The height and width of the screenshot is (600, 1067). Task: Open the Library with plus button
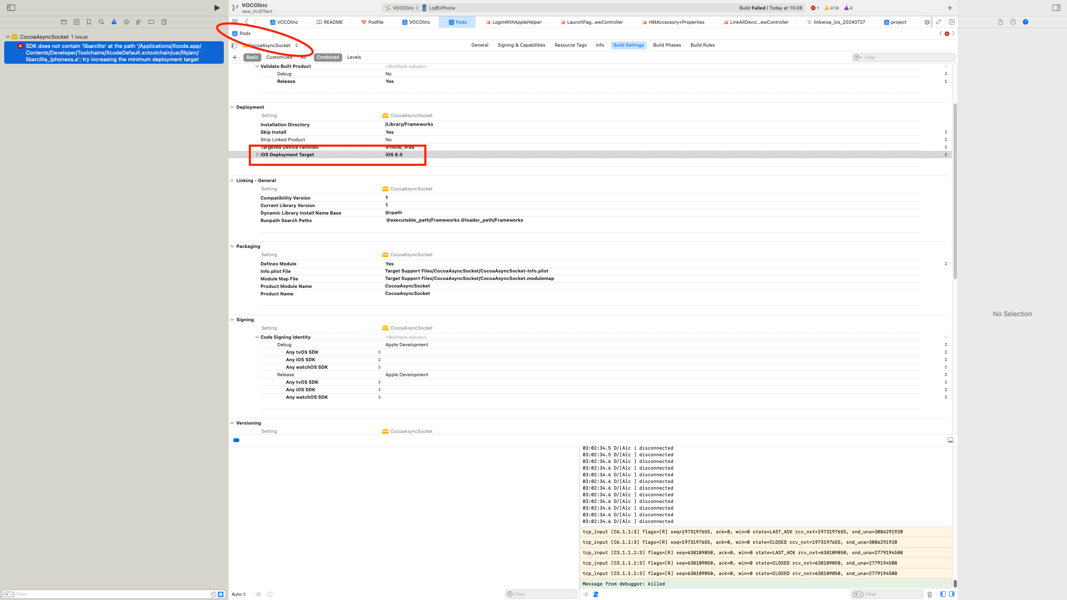(950, 8)
